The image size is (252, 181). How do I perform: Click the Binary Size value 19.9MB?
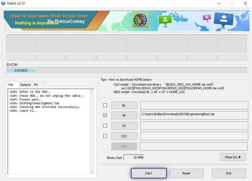click(134, 157)
